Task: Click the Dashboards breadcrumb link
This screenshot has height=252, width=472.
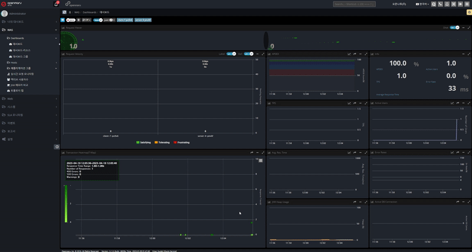Action: (x=90, y=12)
